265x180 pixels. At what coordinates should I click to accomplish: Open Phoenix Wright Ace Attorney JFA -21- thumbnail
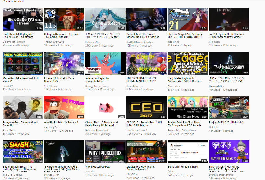(188, 19)
